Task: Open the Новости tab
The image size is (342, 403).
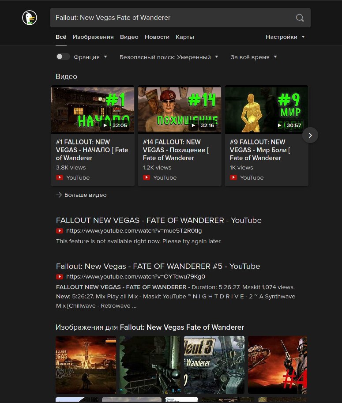Action: [x=157, y=37]
